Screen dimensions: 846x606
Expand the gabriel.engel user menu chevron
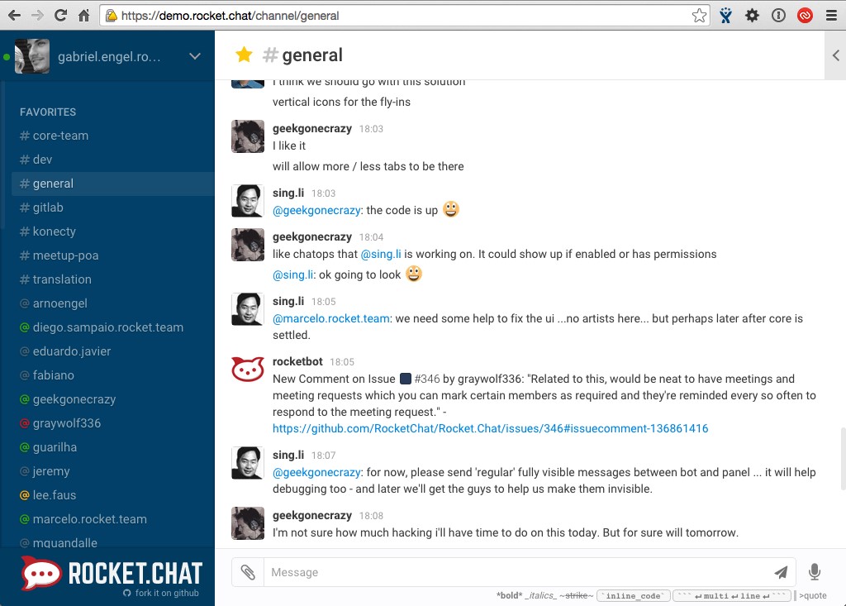click(195, 56)
